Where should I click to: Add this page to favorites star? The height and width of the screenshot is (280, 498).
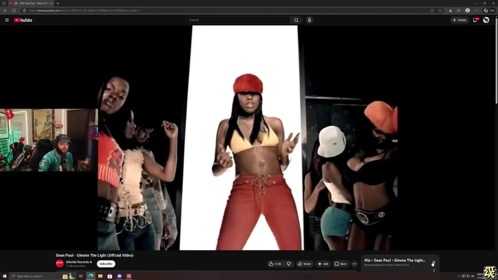(x=440, y=10)
